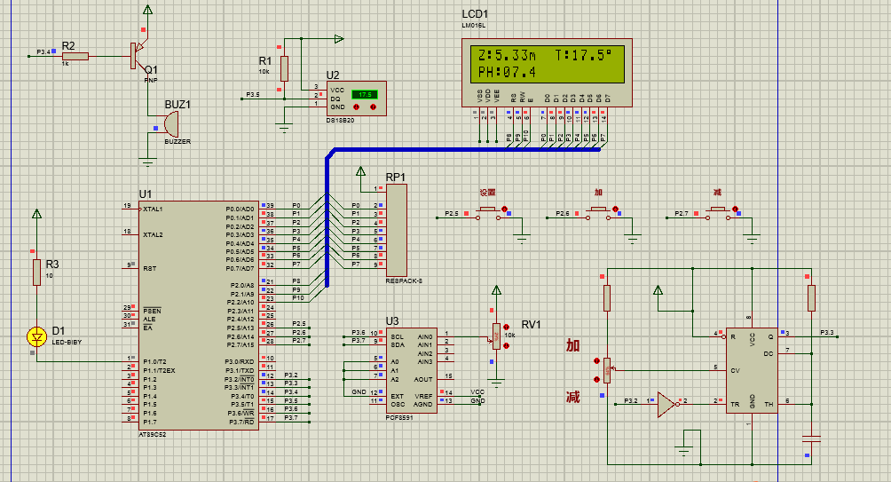Select resistor R3 above the LED
This screenshot has height=482, width=891.
coord(36,272)
